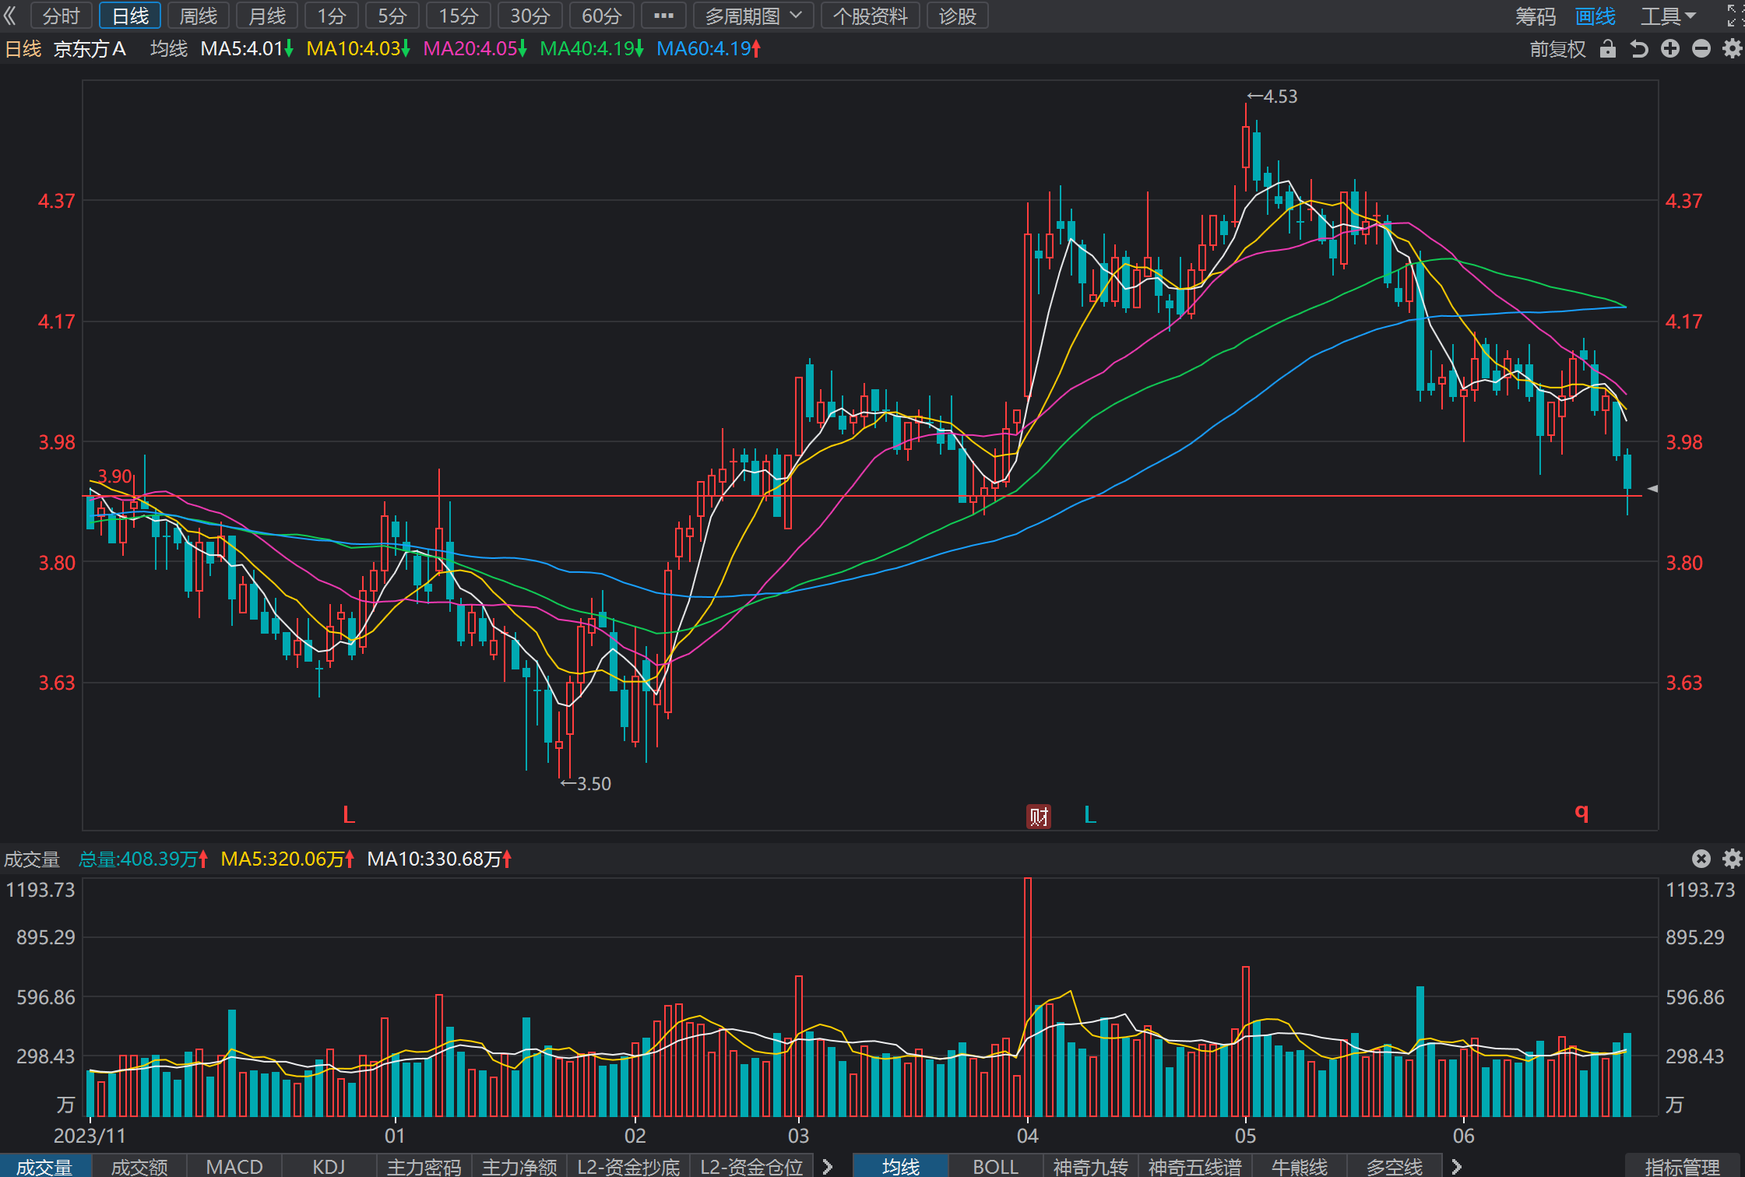This screenshot has height=1177, width=1745.
Task: Select the 5分 period
Action: click(392, 16)
